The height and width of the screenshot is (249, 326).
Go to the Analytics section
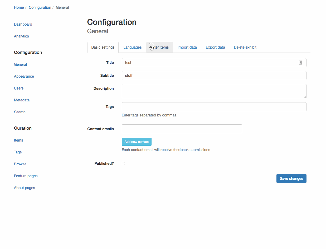[21, 36]
